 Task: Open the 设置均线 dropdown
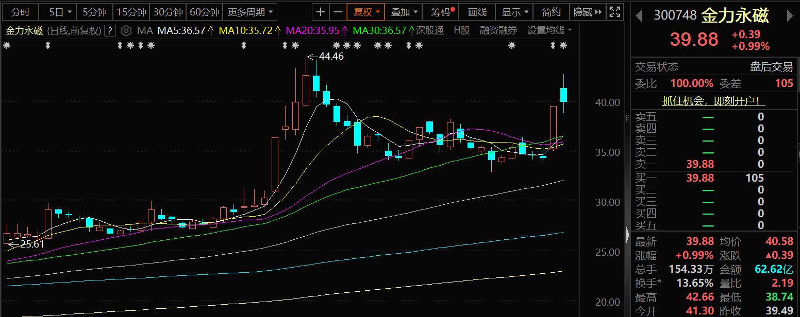(x=549, y=31)
